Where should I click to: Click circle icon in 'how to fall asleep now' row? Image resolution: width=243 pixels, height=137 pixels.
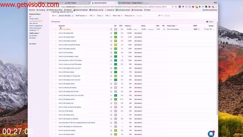(x=111, y=103)
